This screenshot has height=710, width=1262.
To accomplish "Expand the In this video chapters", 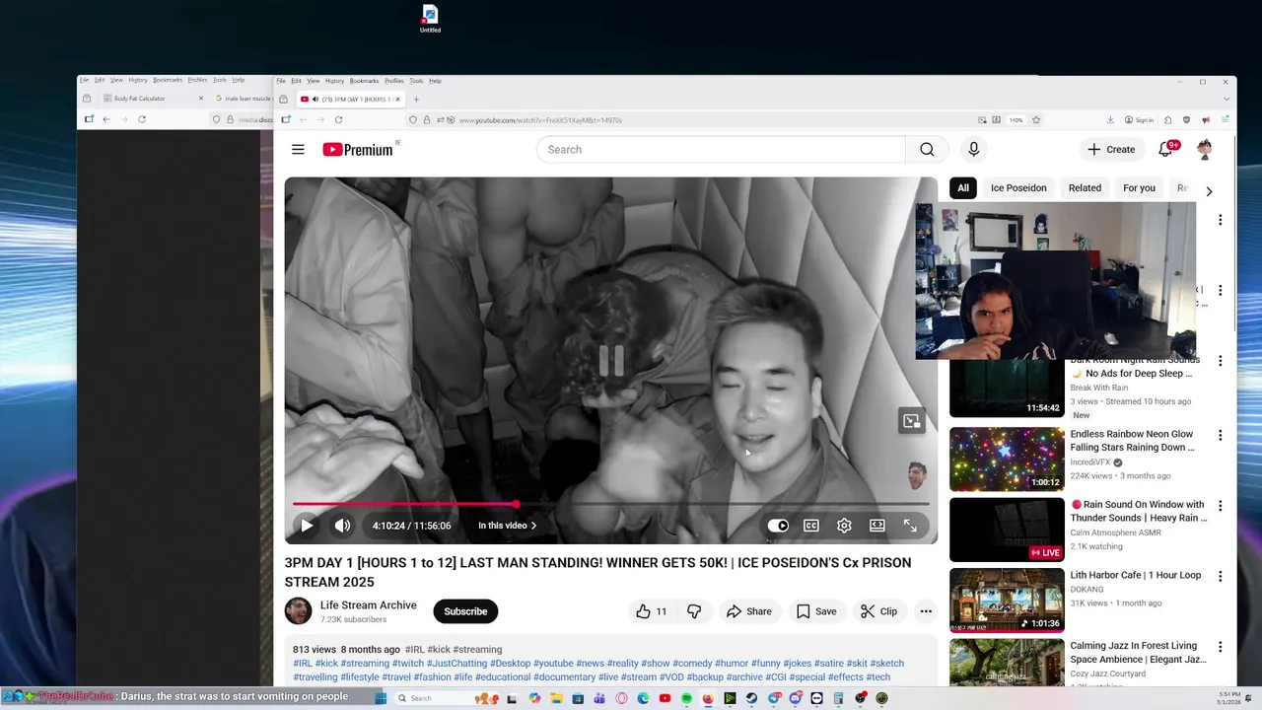I will 508,526.
